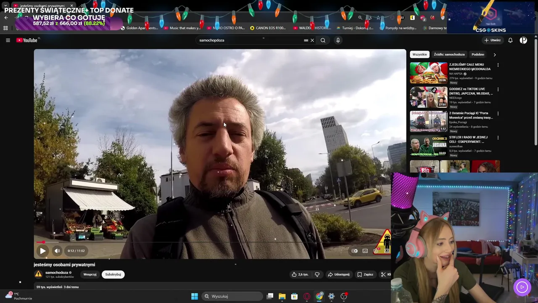Open YouTube notifications bell
The width and height of the screenshot is (538, 303).
coord(510,40)
